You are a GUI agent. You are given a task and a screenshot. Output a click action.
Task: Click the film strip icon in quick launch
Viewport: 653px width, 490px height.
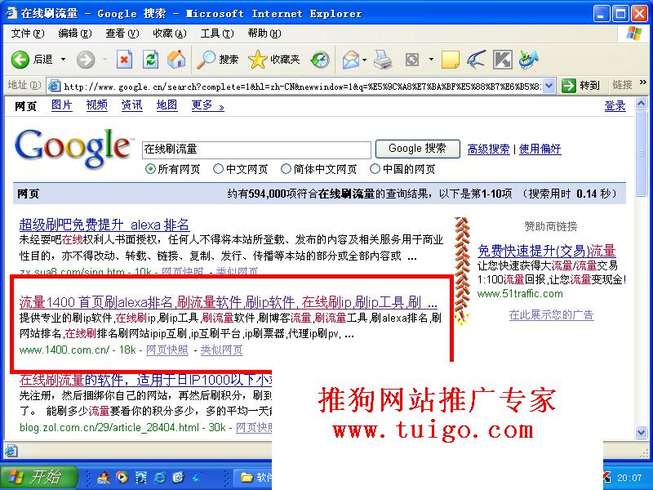click(x=140, y=478)
